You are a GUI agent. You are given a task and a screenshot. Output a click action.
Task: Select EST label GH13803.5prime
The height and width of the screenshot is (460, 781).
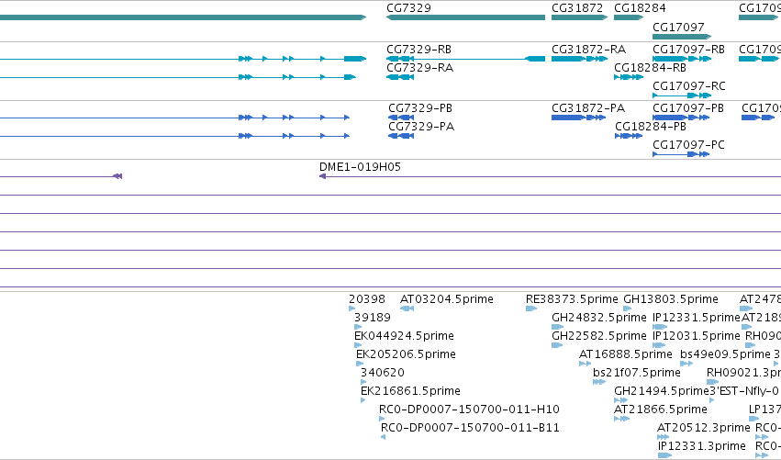coord(671,299)
